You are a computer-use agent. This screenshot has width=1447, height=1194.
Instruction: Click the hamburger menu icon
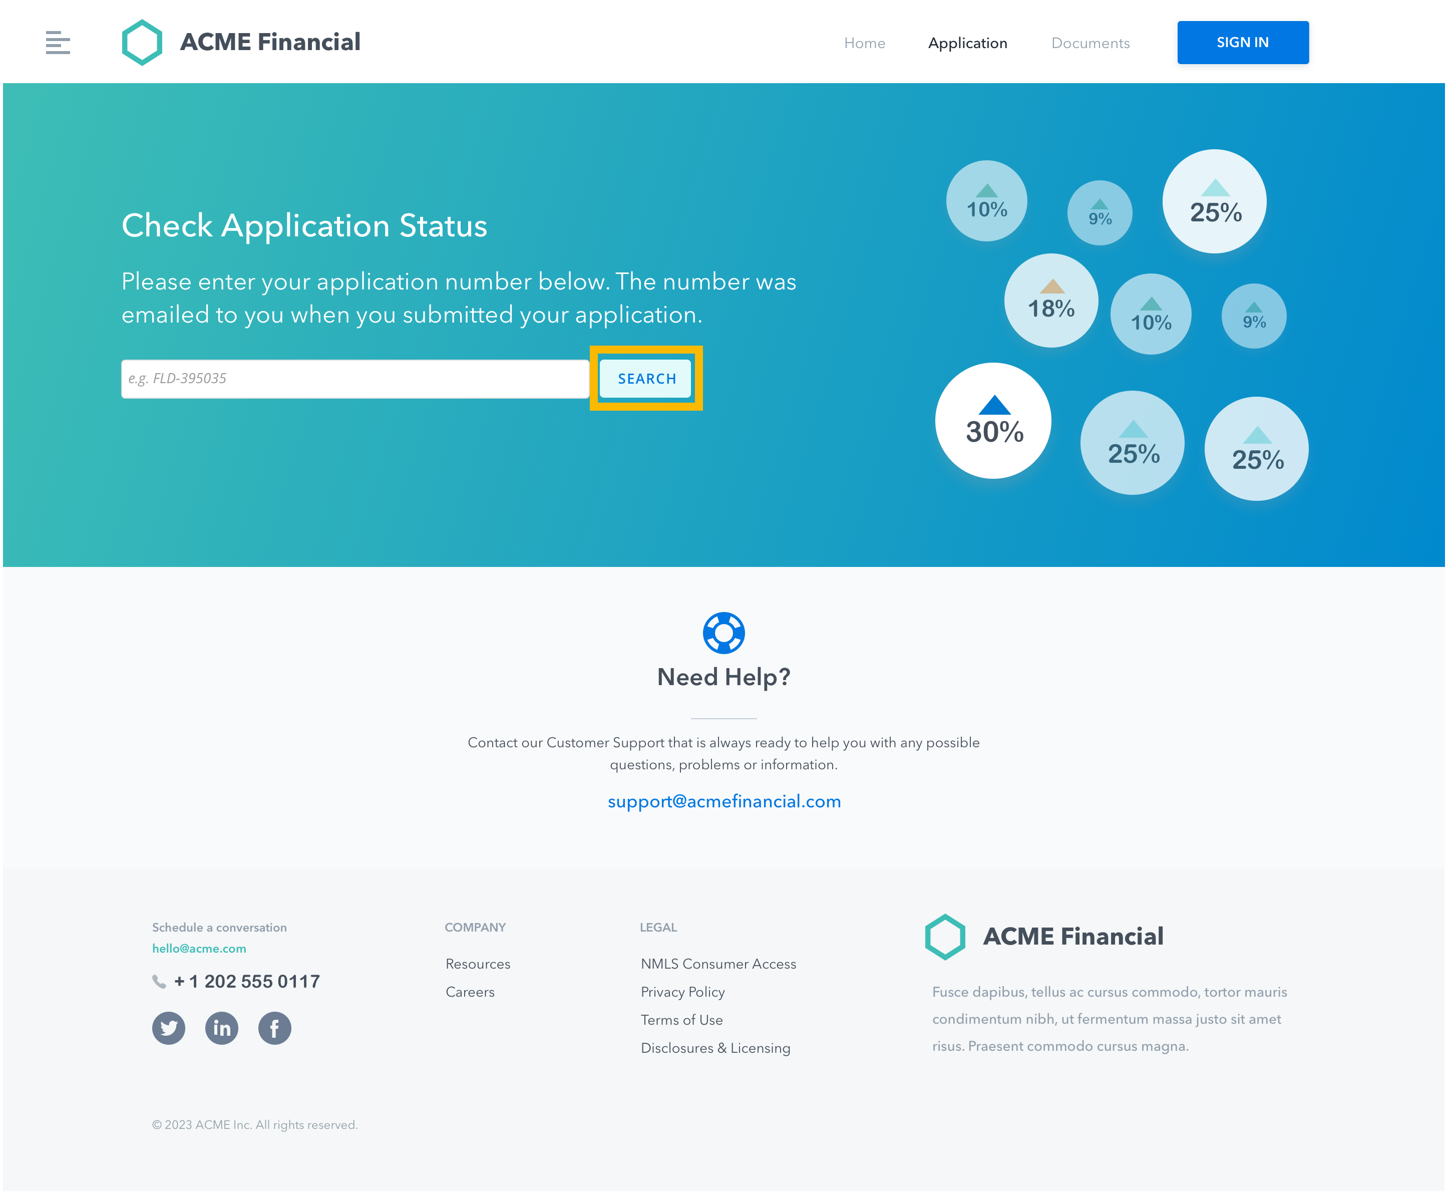pos(58,42)
